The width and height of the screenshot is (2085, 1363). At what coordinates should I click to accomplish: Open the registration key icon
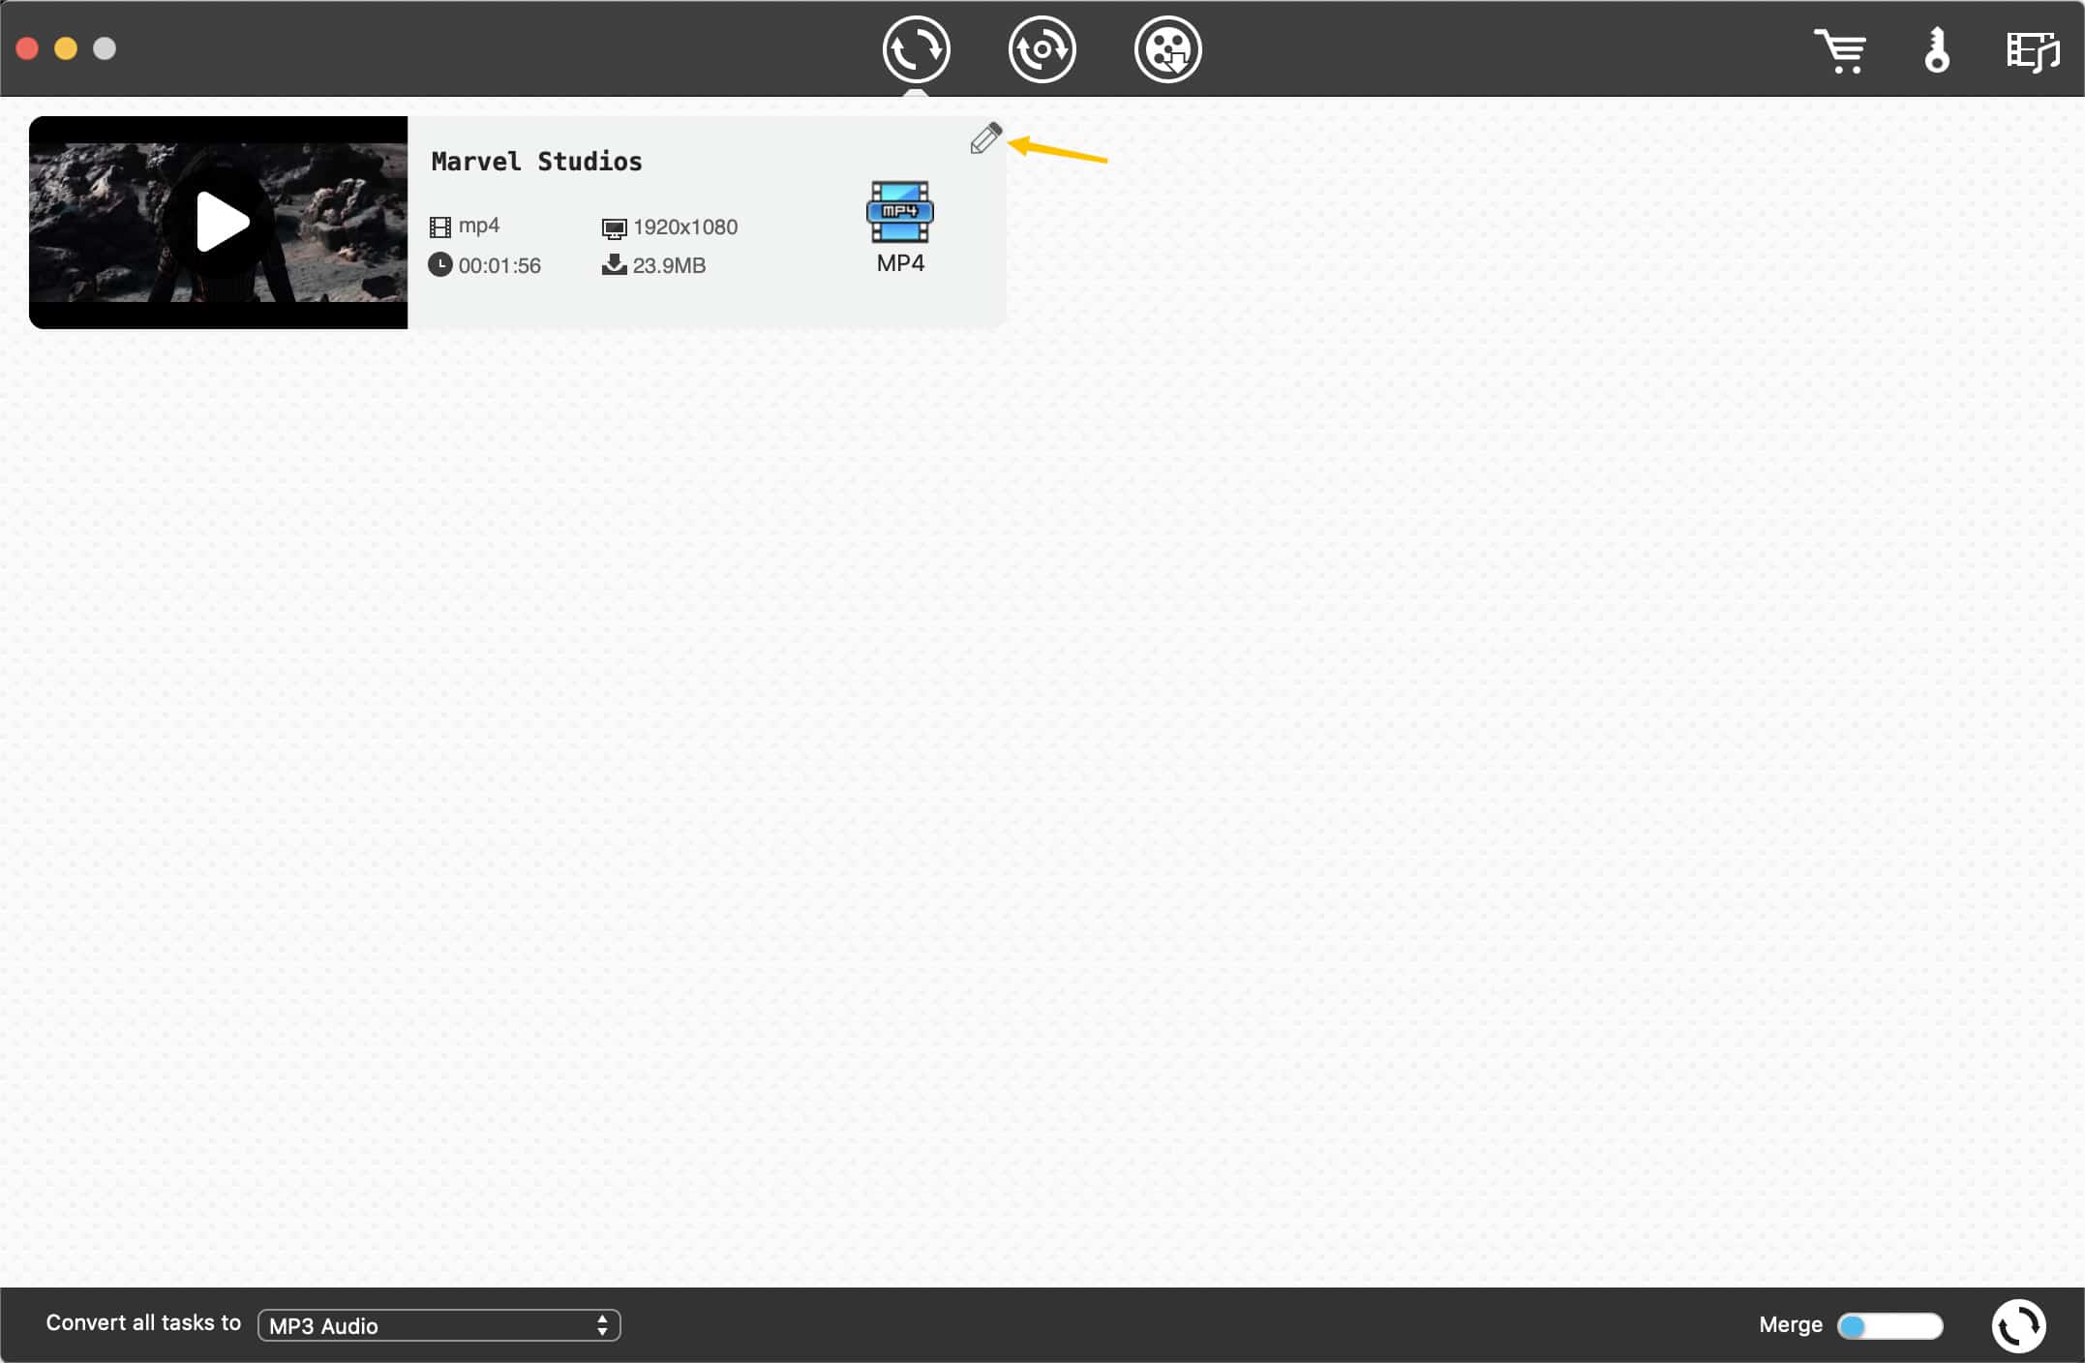(x=1936, y=50)
